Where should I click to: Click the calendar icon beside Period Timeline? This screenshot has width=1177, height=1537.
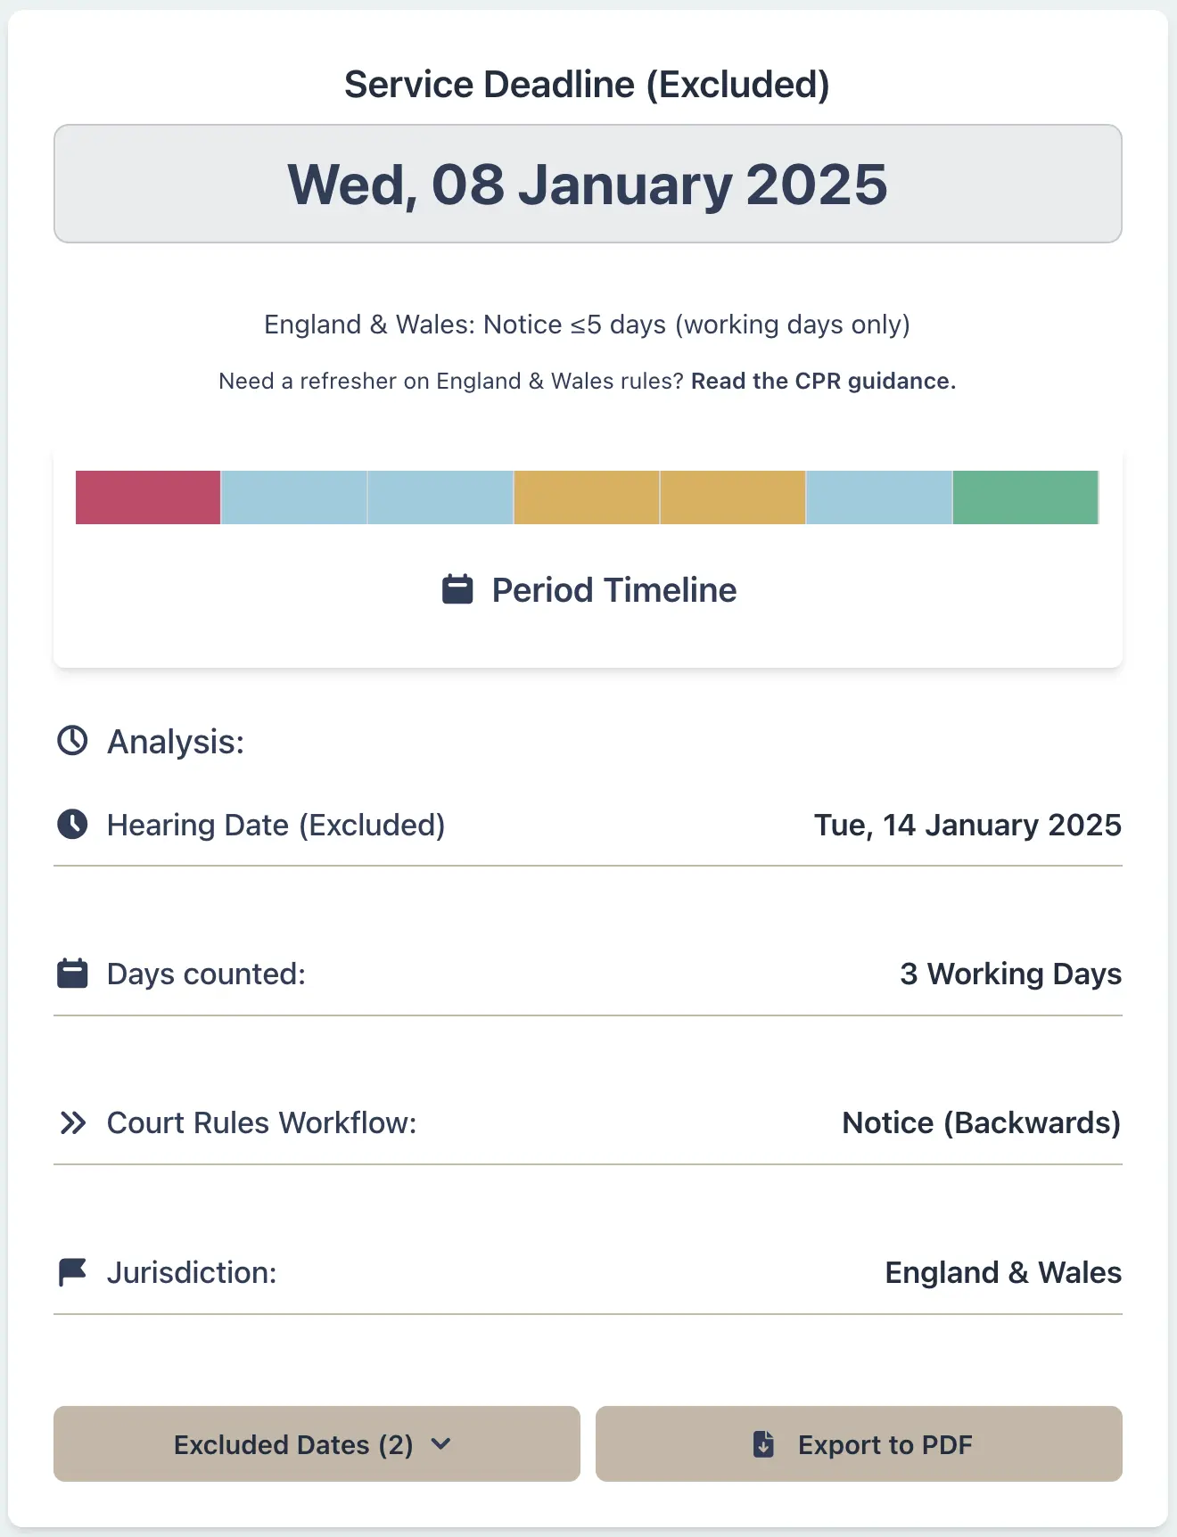coord(457,588)
